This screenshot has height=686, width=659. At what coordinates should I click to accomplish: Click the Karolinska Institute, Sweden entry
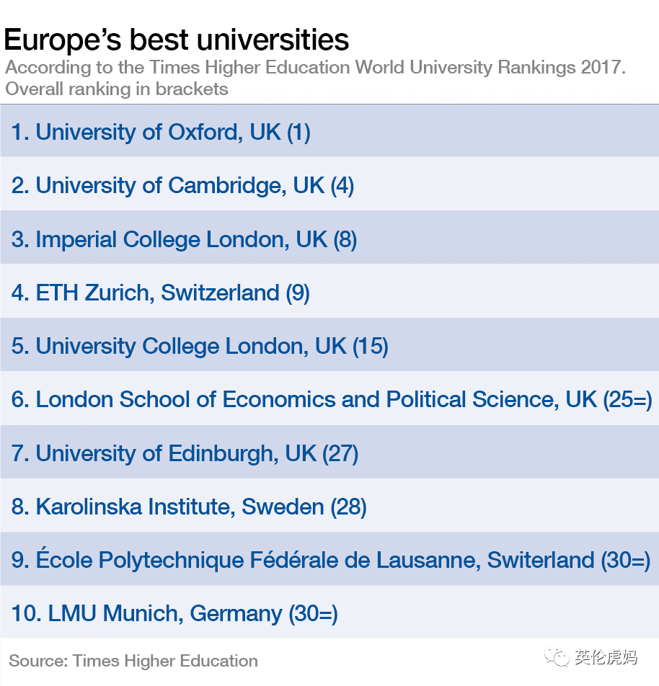[x=189, y=507]
